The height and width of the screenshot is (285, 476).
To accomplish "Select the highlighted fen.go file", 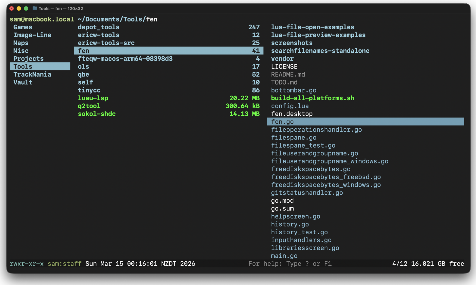I will point(366,122).
